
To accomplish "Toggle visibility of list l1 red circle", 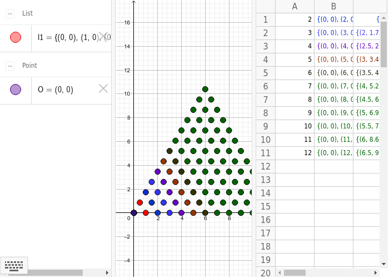I will pyautogui.click(x=16, y=37).
